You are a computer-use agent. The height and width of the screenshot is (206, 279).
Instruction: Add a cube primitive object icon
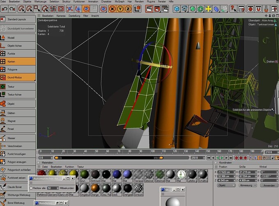click(177, 9)
